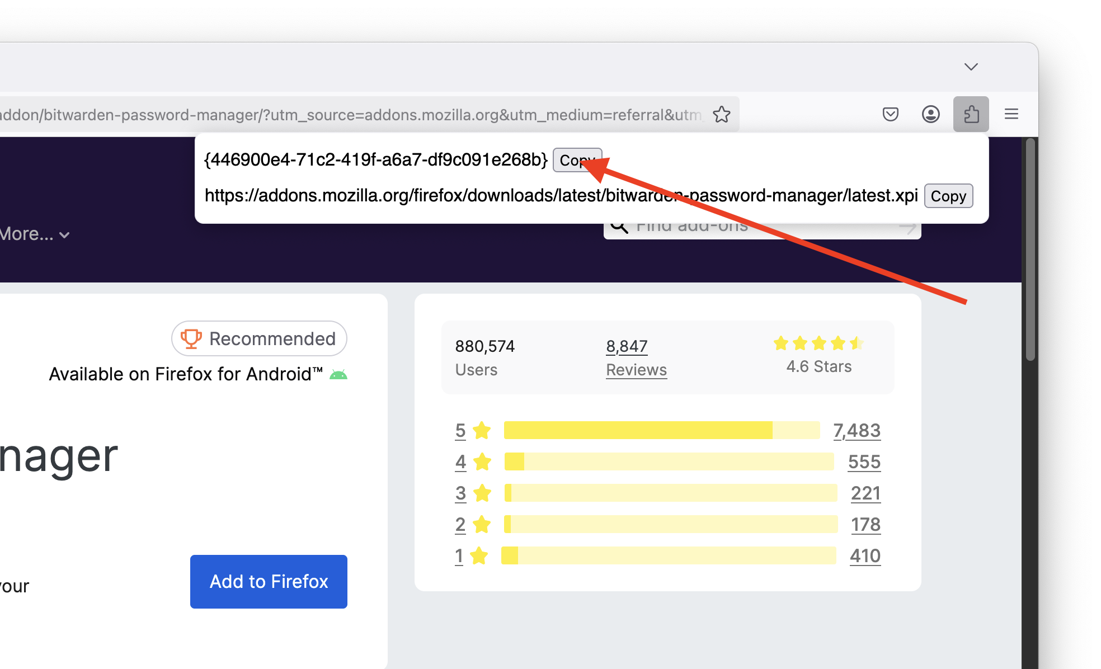Screen dimensions: 1101x669
Task: Click the search magnifier icon
Action: coord(619,225)
